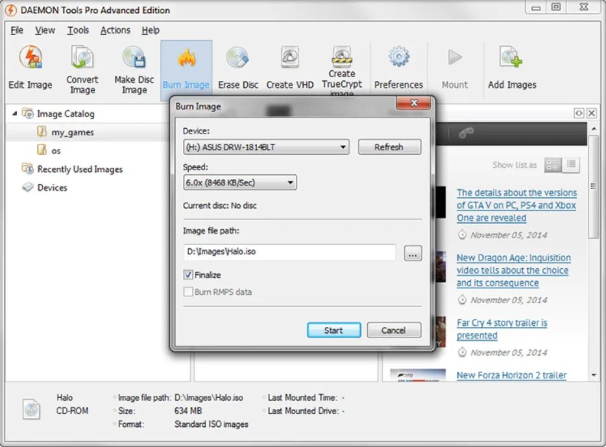This screenshot has width=606, height=447.
Task: Click the Forza Horizon news thumbnail
Action: (418, 375)
